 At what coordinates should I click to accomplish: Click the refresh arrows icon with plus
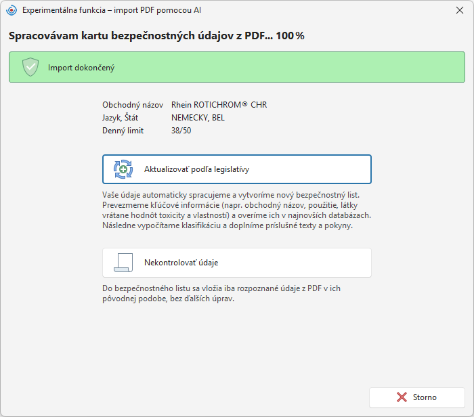coord(123,169)
